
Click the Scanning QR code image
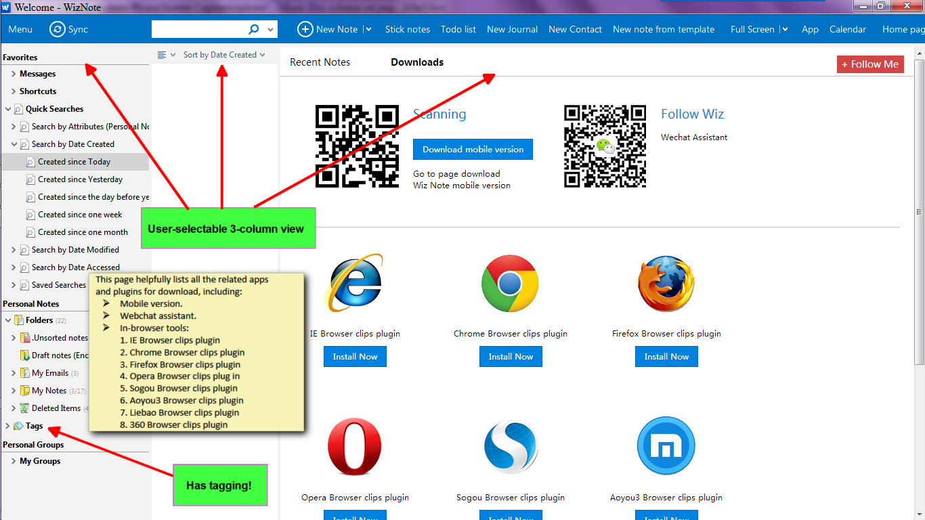click(x=357, y=146)
